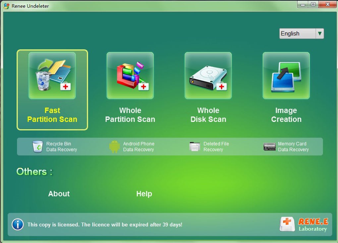The width and height of the screenshot is (338, 243).
Task: Expand the language dropdown arrow
Action: 320,34
